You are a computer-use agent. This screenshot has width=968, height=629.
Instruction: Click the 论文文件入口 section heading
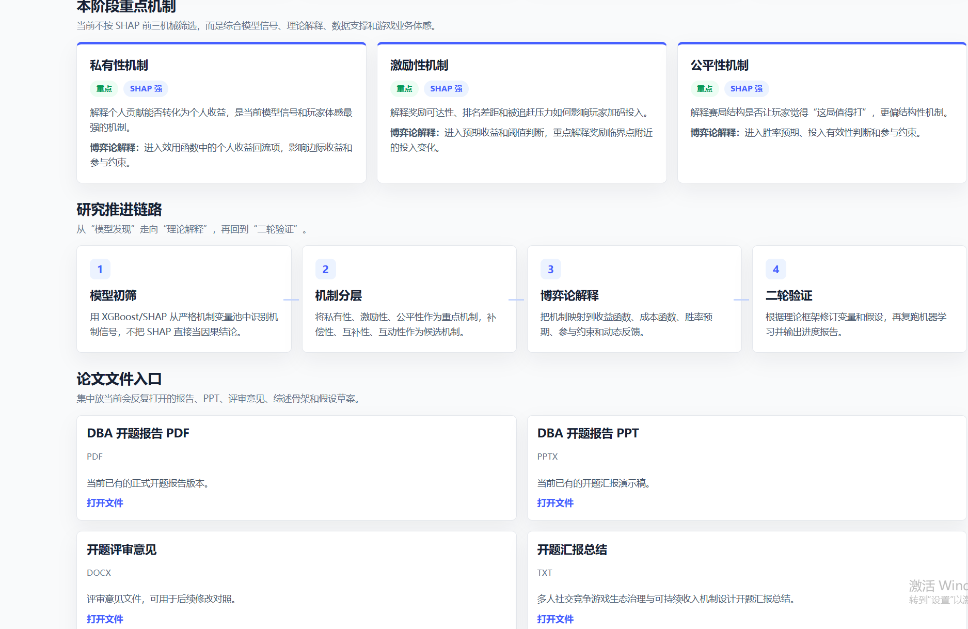point(119,379)
